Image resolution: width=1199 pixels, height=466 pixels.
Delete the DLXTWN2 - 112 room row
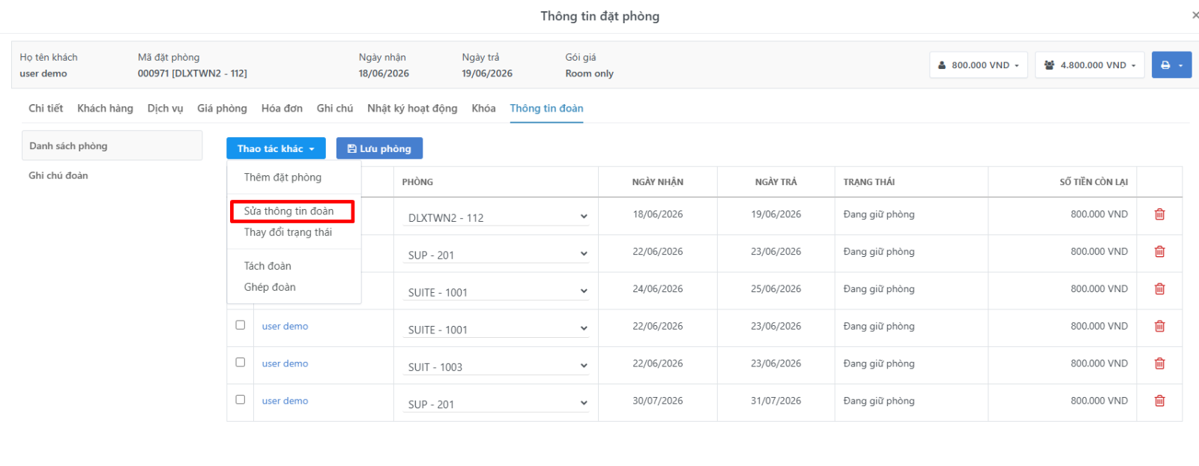click(x=1159, y=214)
